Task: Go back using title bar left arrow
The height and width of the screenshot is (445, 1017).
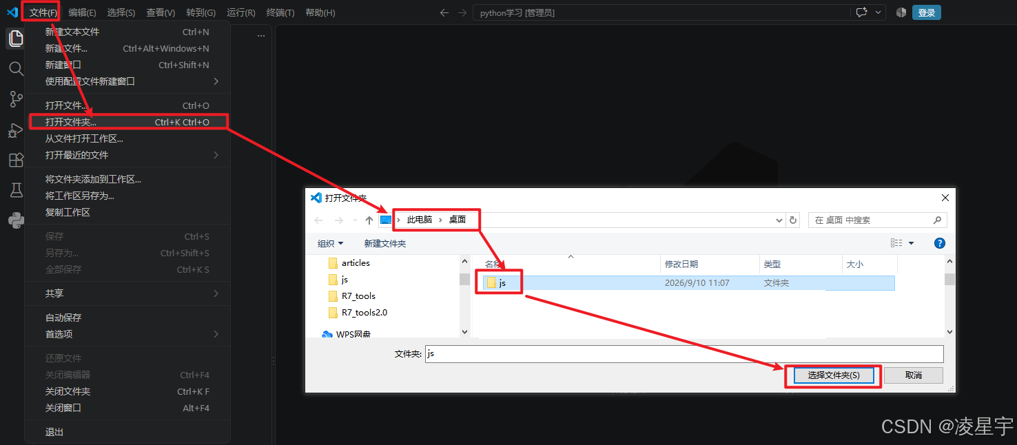Action: [x=444, y=12]
